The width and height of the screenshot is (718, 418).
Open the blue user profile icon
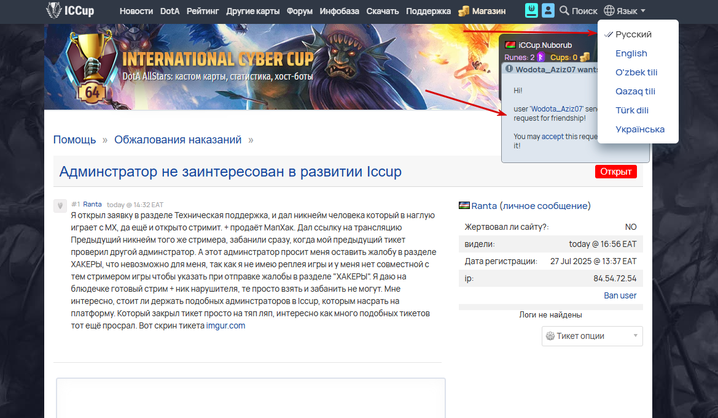(x=548, y=10)
